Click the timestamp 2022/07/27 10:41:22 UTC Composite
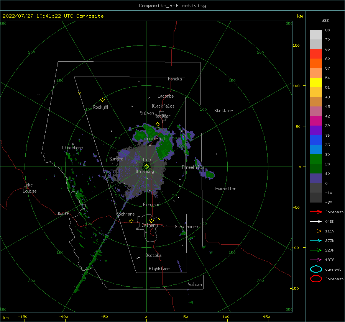 (x=53, y=16)
